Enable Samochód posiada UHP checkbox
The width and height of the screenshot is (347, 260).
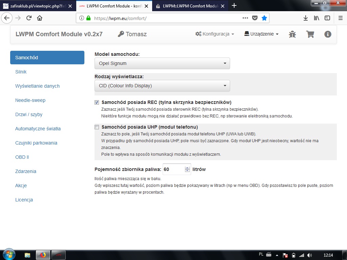coord(97,127)
